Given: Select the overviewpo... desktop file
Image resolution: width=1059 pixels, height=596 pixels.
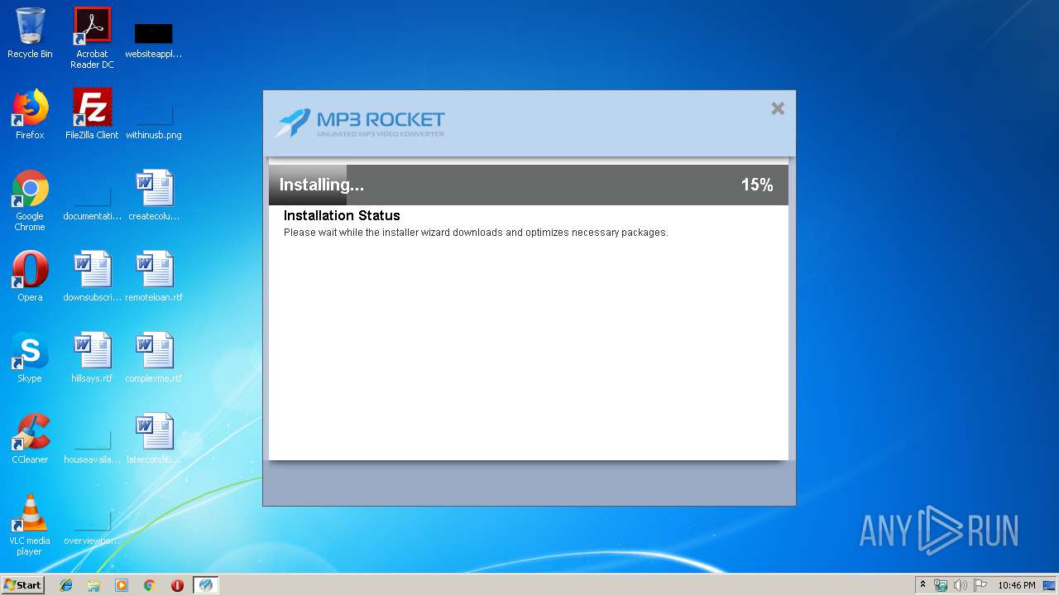Looking at the screenshot, I should pyautogui.click(x=92, y=526).
